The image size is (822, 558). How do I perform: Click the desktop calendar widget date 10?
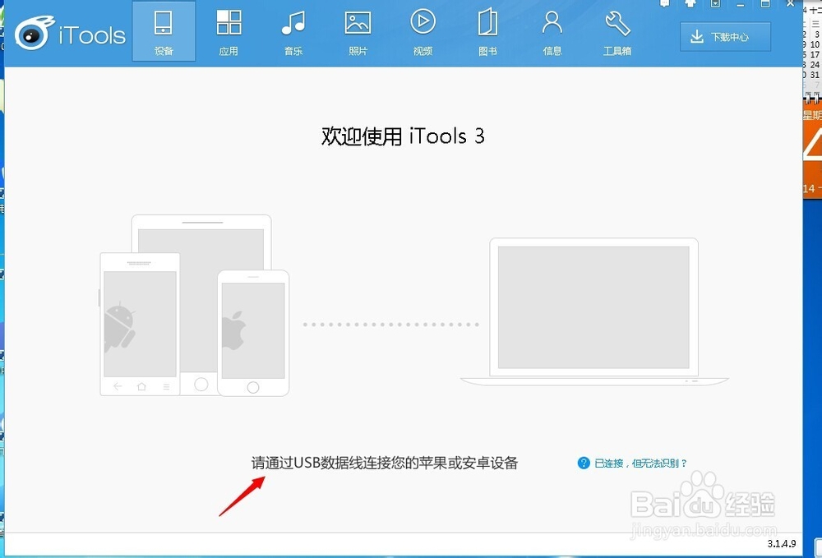pos(815,44)
